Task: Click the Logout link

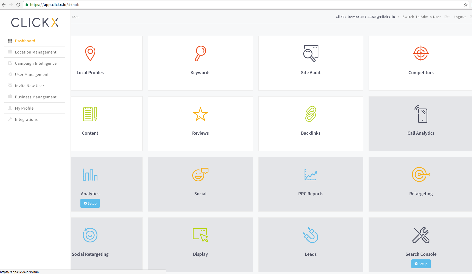Action: click(x=460, y=17)
